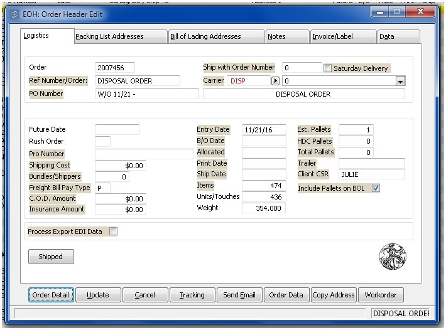Switch to the Logistics tab
The image size is (446, 330).
click(x=47, y=36)
